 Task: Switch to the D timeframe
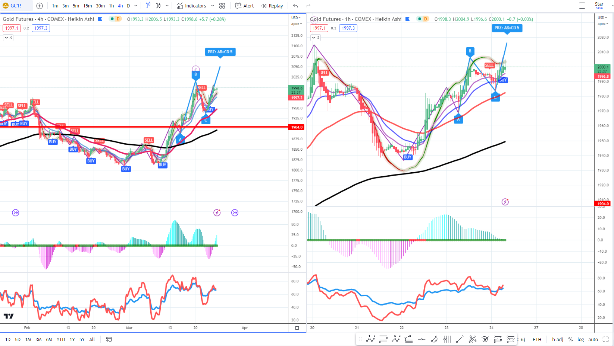128,6
